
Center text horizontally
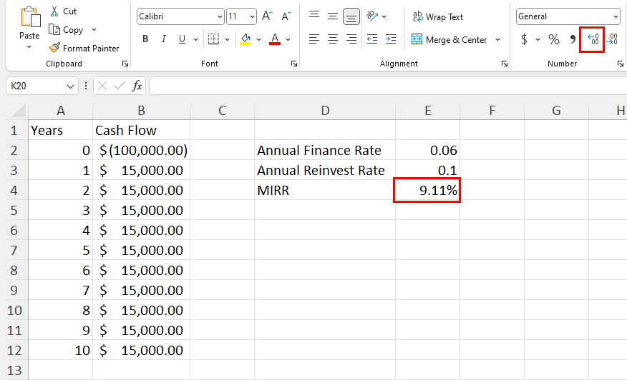pyautogui.click(x=333, y=39)
